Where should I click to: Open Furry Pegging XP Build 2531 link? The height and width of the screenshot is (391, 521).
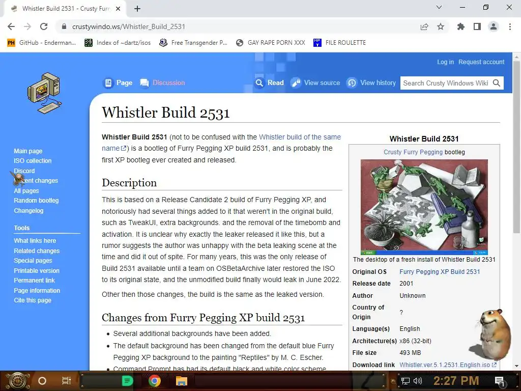tap(440, 272)
